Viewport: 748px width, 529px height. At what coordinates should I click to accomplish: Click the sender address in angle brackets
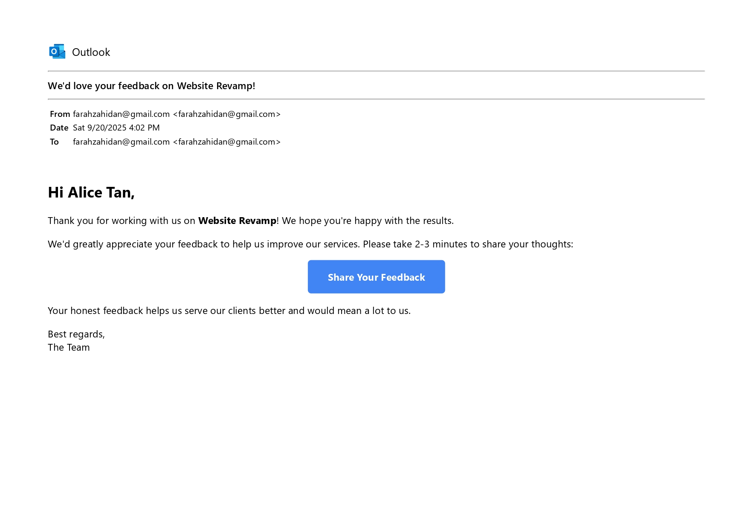click(226, 114)
